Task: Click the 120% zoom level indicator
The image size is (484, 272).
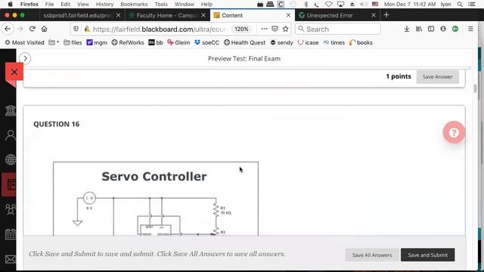Action: pos(241,29)
